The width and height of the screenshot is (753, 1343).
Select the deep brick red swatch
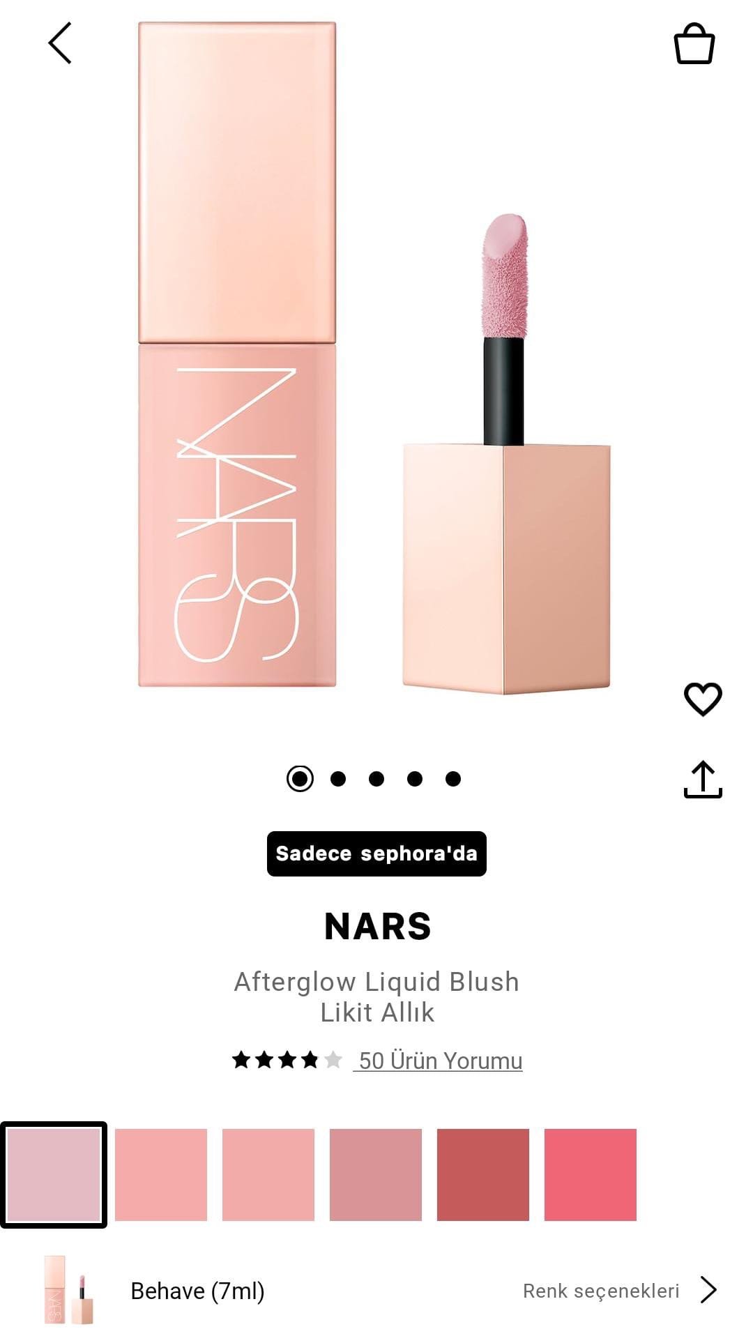click(483, 1175)
